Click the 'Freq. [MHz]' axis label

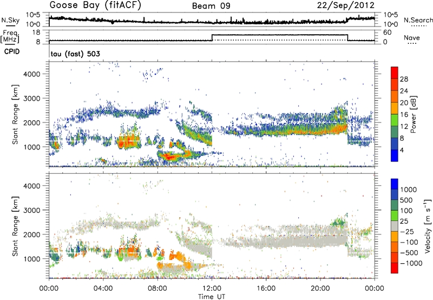[10, 37]
